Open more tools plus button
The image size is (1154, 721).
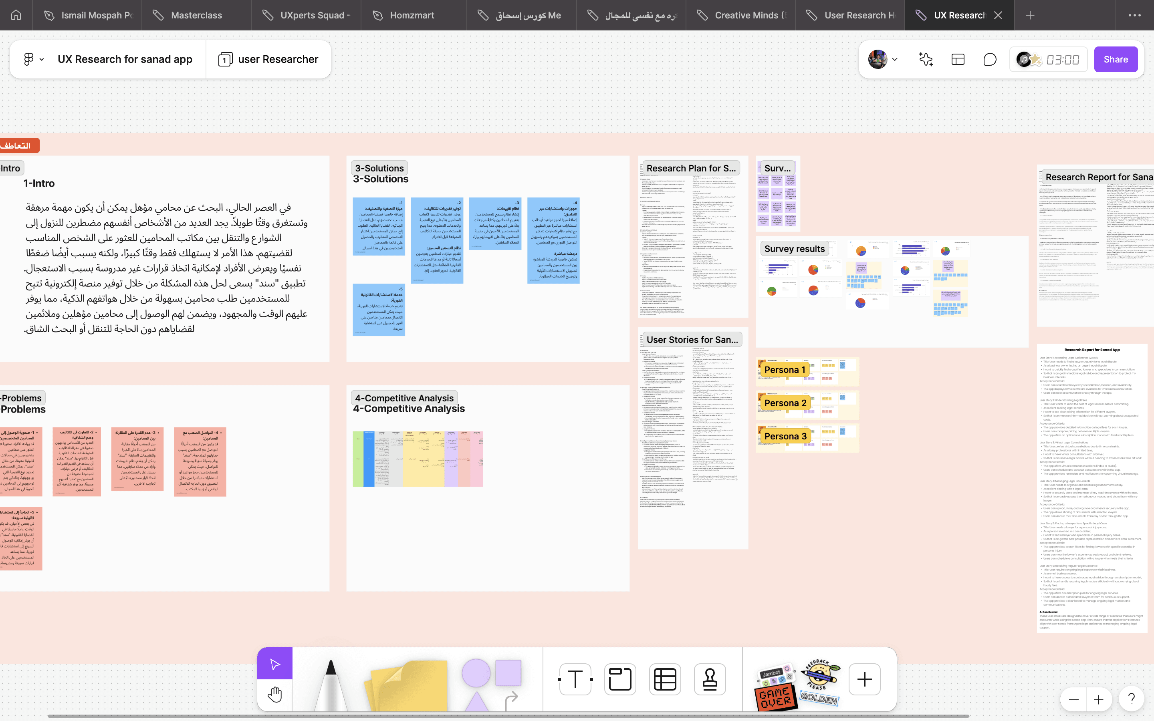point(864,679)
